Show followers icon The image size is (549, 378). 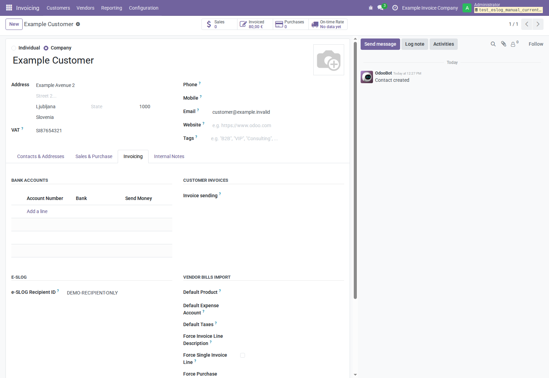point(514,44)
